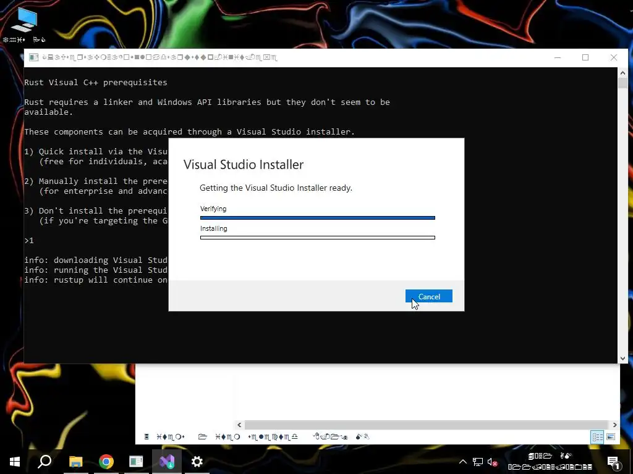Image resolution: width=633 pixels, height=474 pixels.
Task: Click the '2) Manually install the prere' line
Action: click(x=96, y=181)
